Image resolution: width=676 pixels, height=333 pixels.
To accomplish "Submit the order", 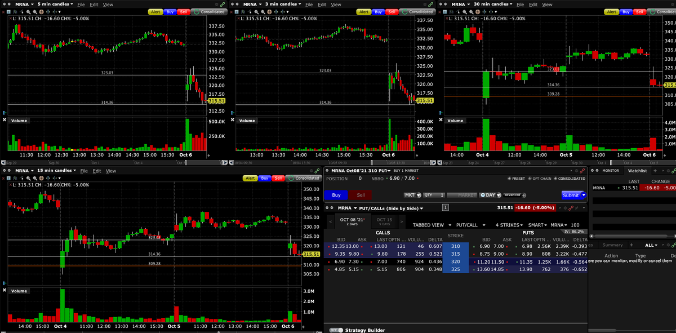I will point(571,195).
